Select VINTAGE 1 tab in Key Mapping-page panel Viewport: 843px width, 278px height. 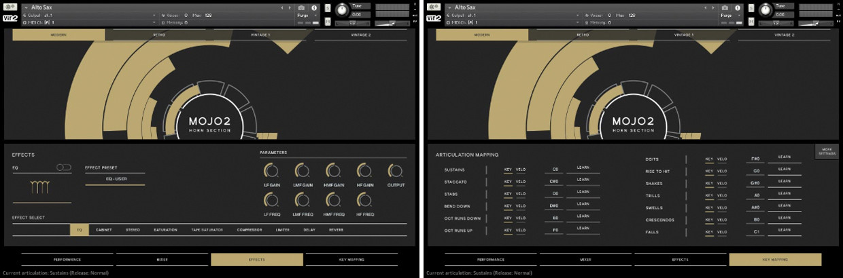(x=683, y=35)
